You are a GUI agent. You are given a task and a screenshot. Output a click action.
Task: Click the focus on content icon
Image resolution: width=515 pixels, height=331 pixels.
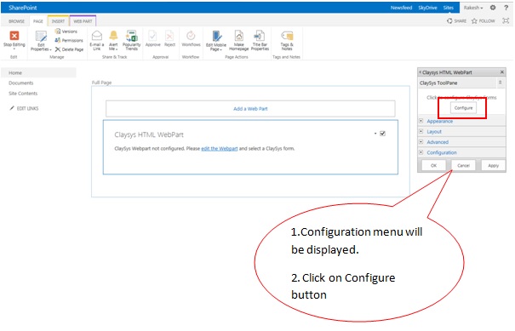506,20
